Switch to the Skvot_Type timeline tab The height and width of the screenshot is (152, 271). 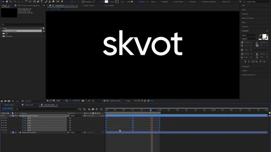[29, 105]
